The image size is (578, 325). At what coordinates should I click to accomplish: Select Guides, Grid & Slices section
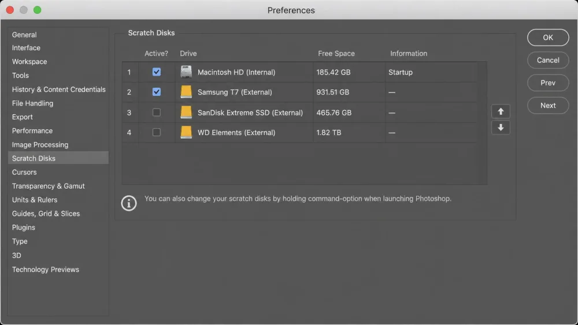(46, 214)
